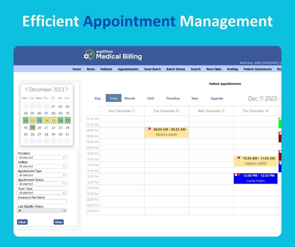Open the Appointment Status dropdown
The width and height of the screenshot is (295, 247).
42,184
